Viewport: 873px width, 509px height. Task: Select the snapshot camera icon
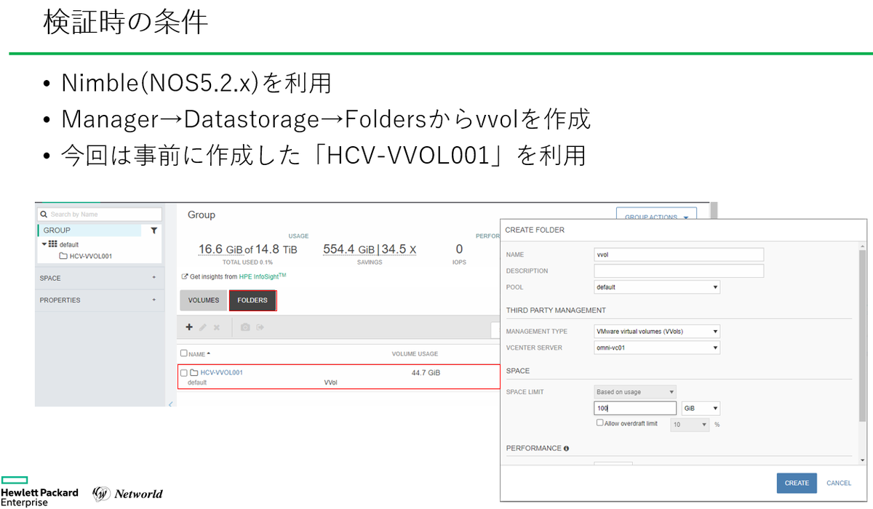[x=244, y=326]
